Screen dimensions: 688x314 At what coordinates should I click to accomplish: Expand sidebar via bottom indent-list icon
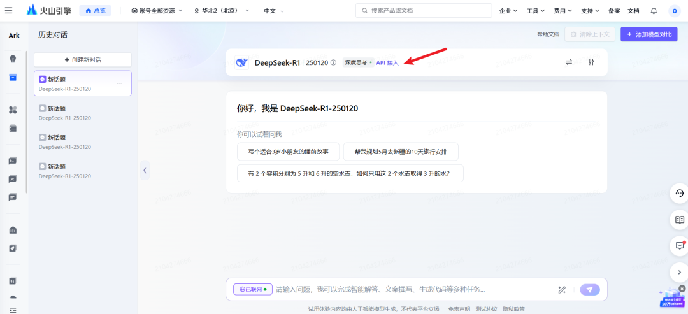[x=13, y=310]
